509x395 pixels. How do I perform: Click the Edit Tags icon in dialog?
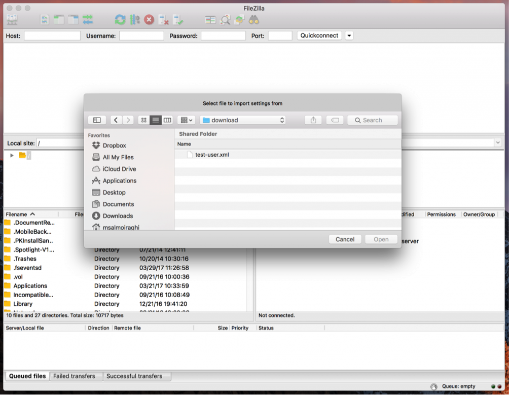coord(335,120)
